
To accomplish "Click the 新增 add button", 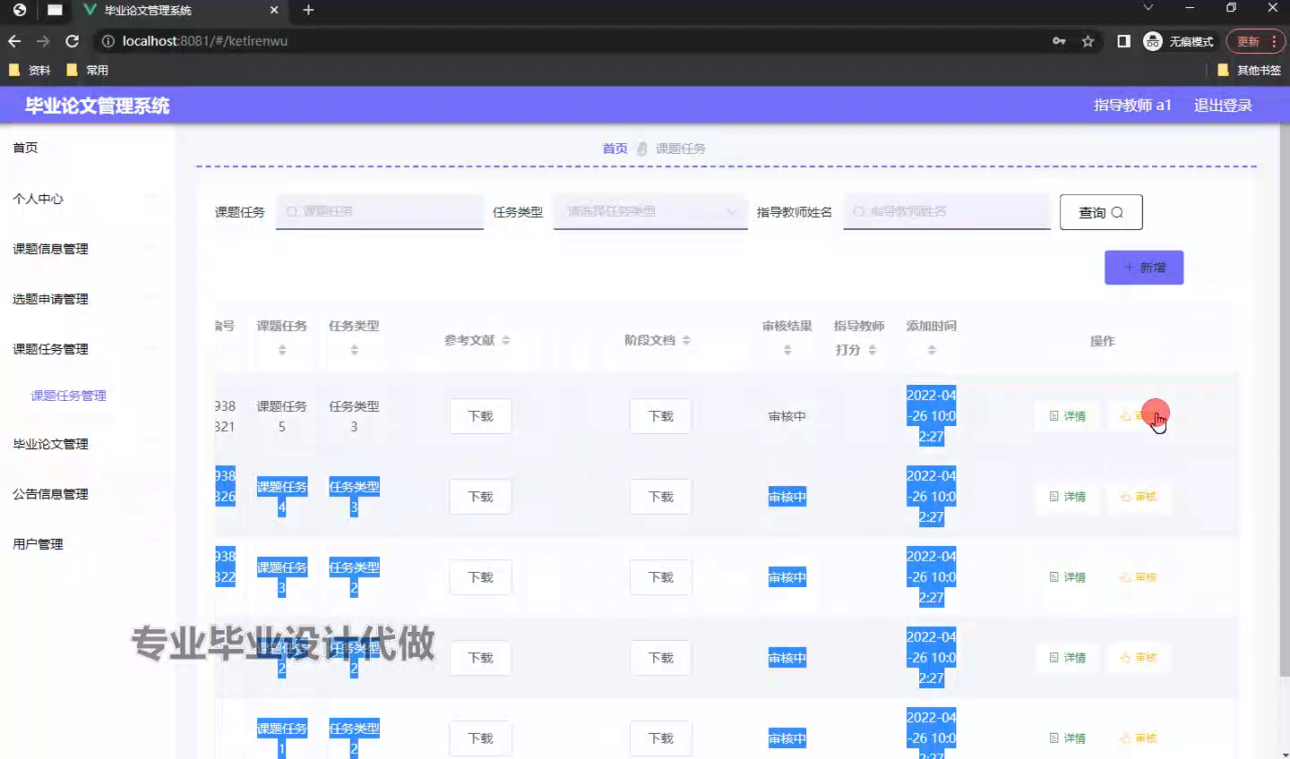I will click(1144, 268).
